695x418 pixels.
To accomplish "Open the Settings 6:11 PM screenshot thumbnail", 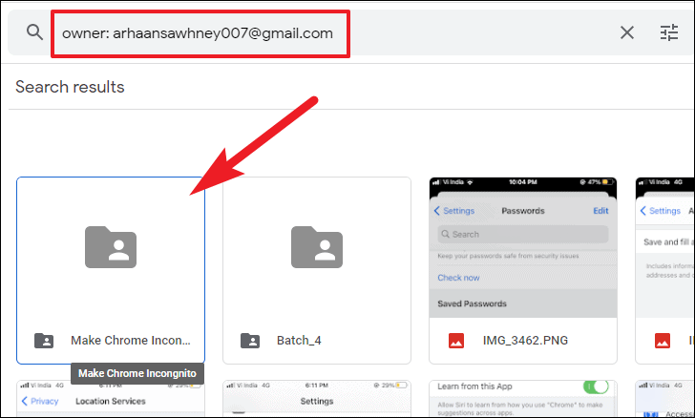I will (317, 398).
